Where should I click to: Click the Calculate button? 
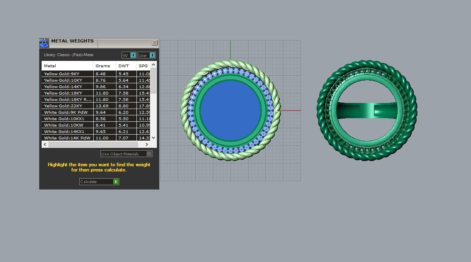99,182
